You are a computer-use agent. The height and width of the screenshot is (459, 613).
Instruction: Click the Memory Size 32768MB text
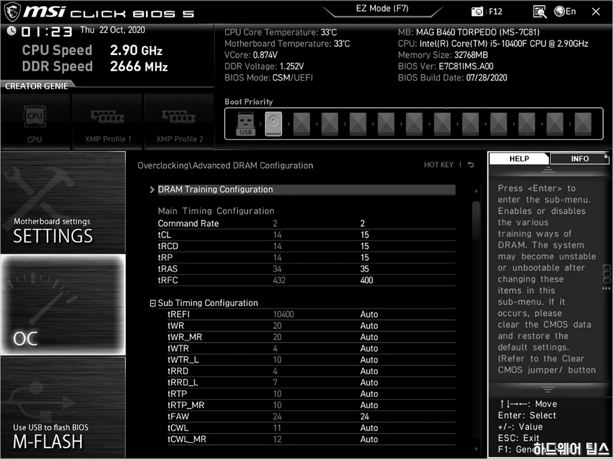click(443, 54)
